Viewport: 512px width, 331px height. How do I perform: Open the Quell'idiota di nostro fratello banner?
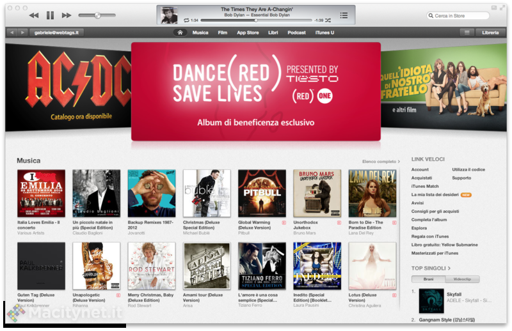[x=444, y=88]
